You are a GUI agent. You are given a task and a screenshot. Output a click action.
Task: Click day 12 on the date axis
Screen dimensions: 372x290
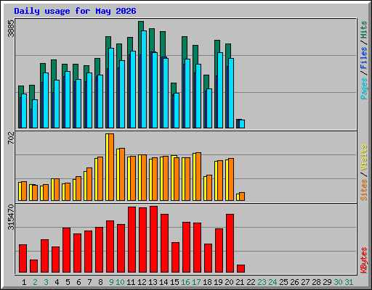pos(142,282)
